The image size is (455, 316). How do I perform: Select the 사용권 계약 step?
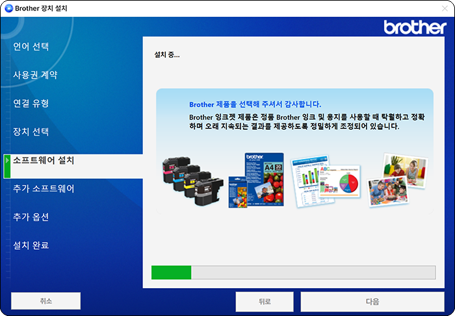coord(35,75)
